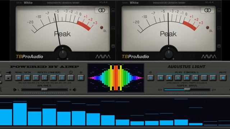Click the mvMeter logo on right meter
Viewport: 230px width, 129px height.
point(209,57)
